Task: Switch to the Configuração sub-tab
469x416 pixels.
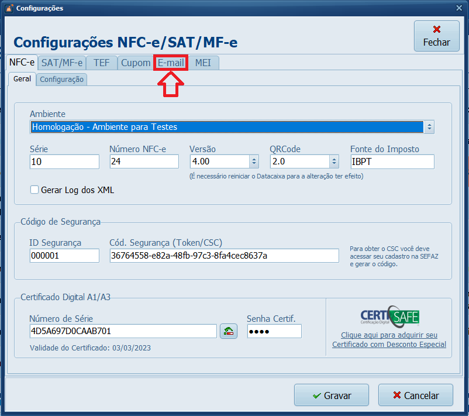Action: click(x=62, y=79)
